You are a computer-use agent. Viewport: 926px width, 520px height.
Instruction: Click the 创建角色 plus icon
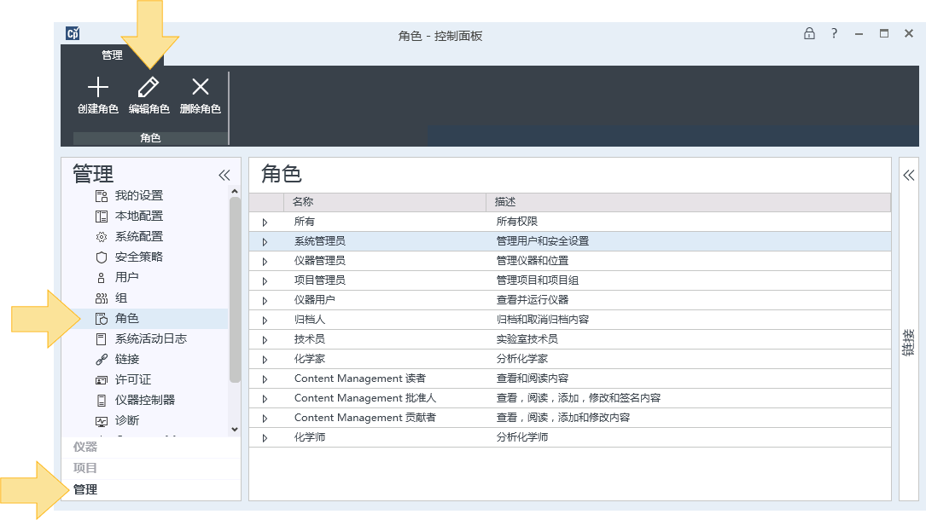point(98,87)
